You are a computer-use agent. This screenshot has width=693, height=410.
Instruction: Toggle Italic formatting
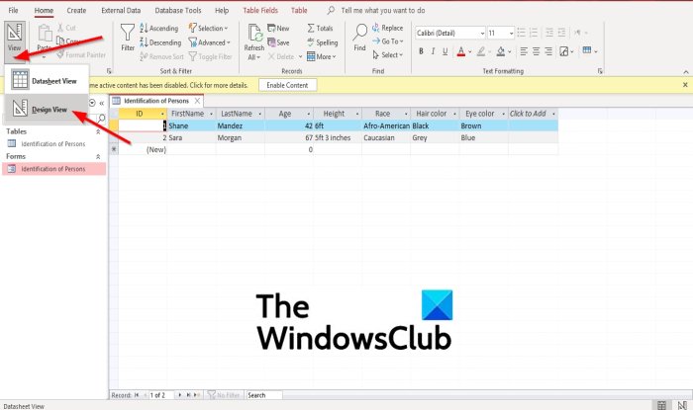click(434, 51)
